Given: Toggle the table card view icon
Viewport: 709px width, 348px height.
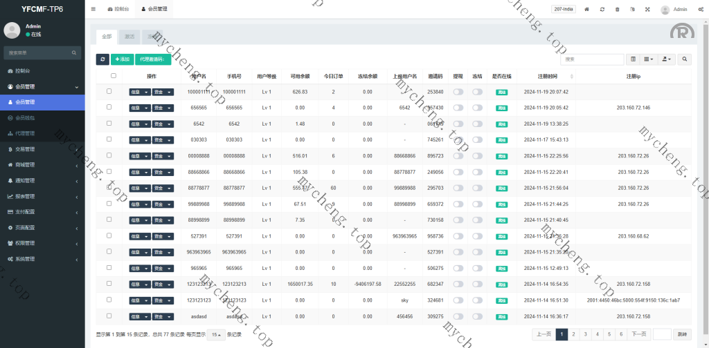Looking at the screenshot, I should tap(633, 59).
